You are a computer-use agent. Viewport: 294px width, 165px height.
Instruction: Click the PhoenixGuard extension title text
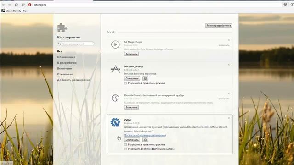tap(154, 95)
